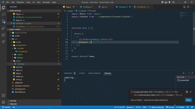
Task: Switch to the Output panel tab
Action: pos(82,73)
